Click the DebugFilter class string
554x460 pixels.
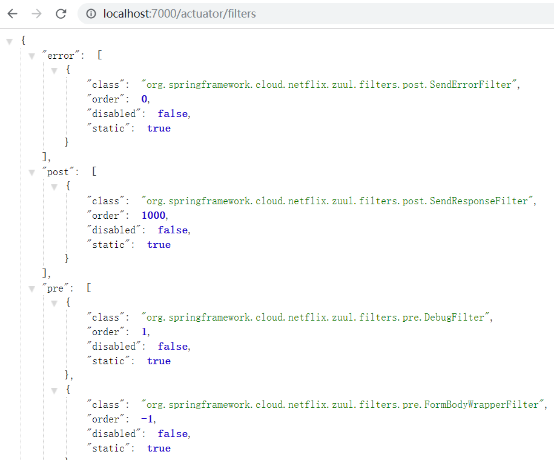coord(315,317)
